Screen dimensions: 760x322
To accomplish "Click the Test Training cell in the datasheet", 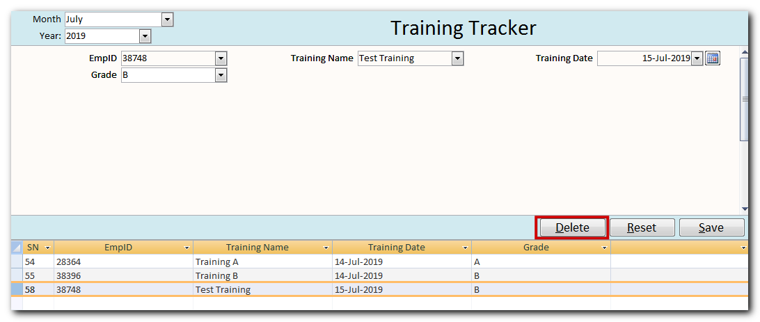I will [262, 290].
